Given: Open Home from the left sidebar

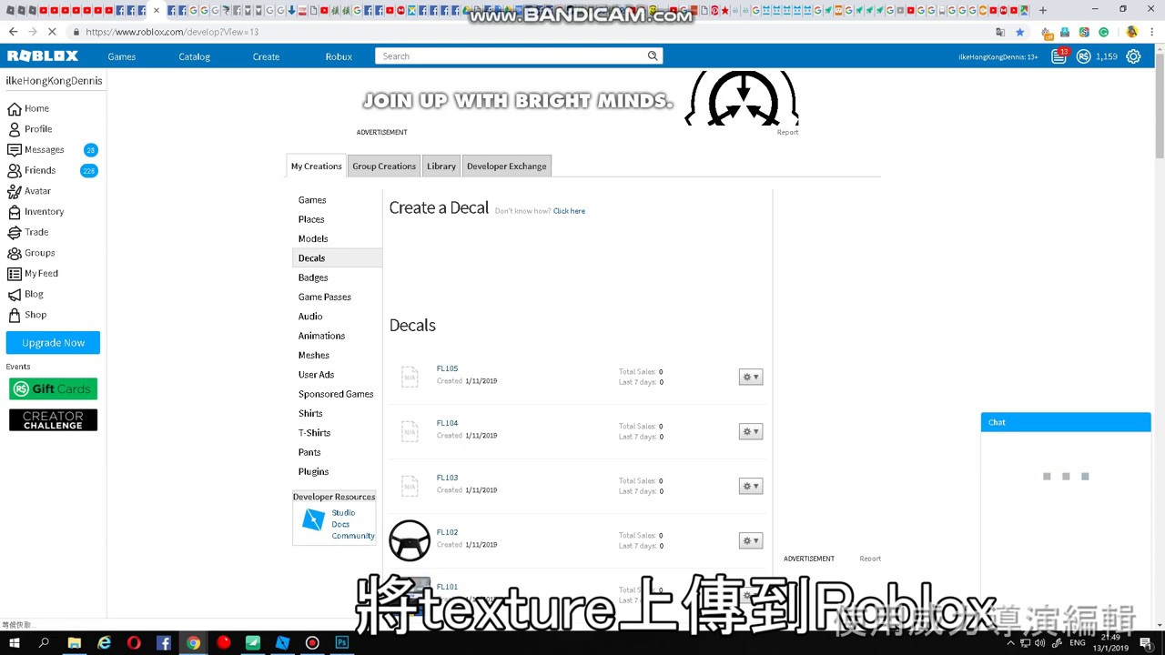Looking at the screenshot, I should coord(28,108).
